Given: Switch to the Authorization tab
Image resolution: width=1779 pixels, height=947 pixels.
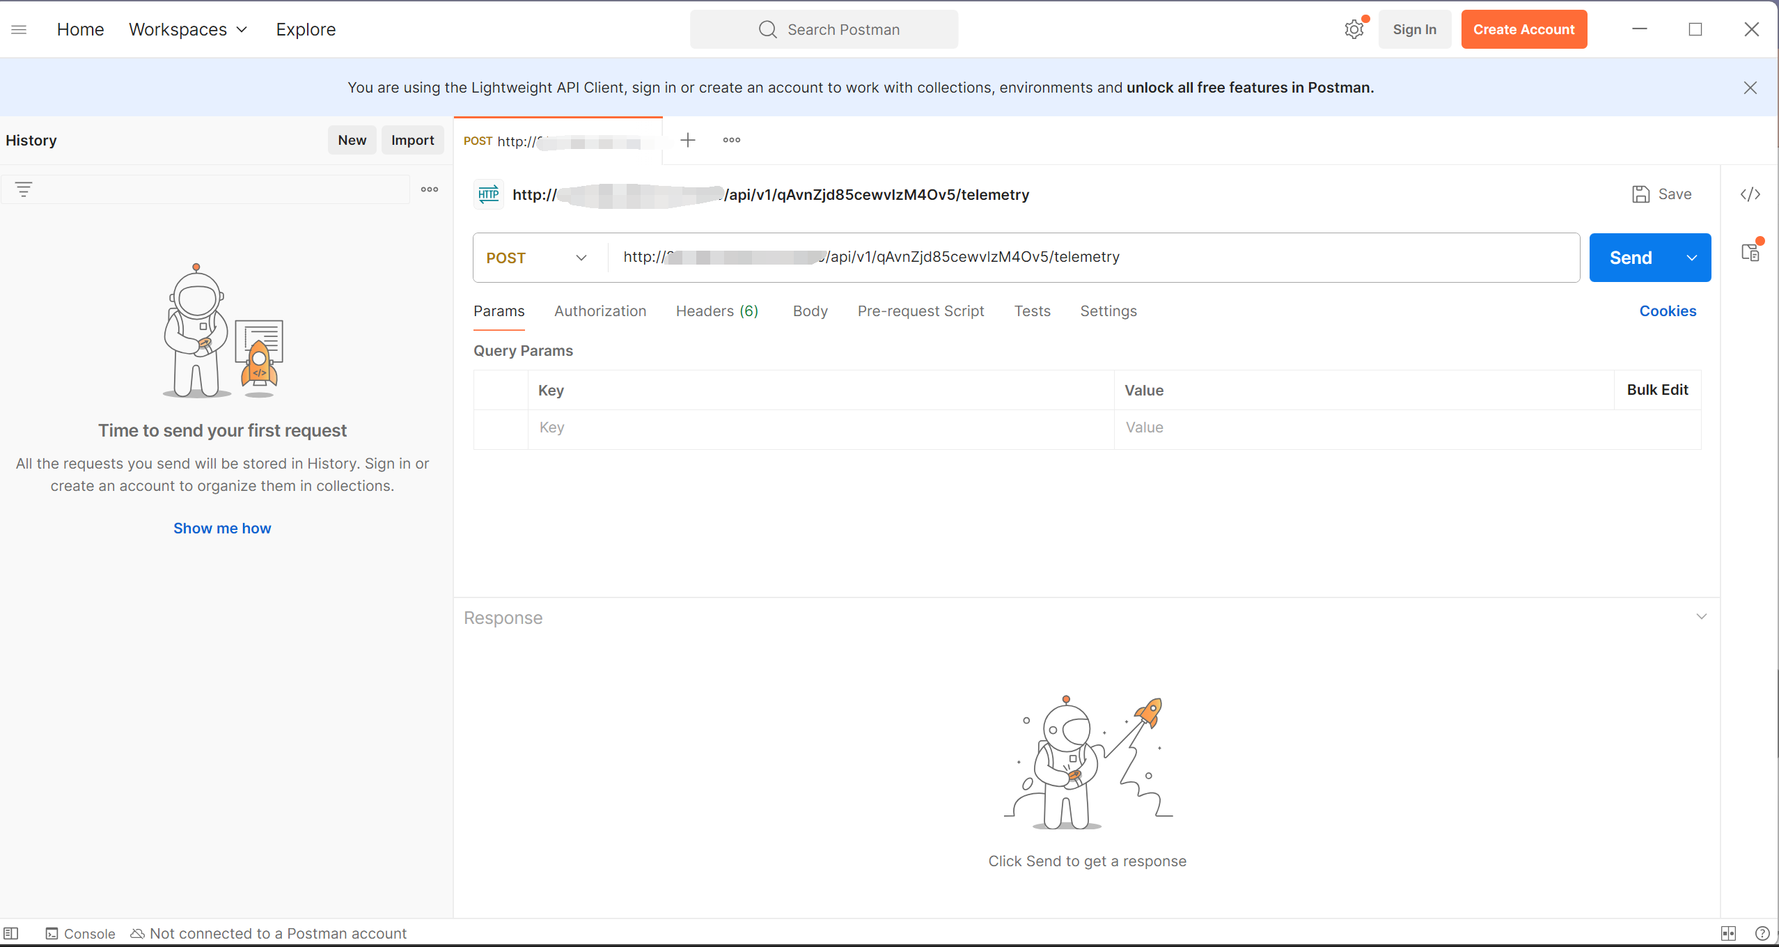Looking at the screenshot, I should (599, 311).
